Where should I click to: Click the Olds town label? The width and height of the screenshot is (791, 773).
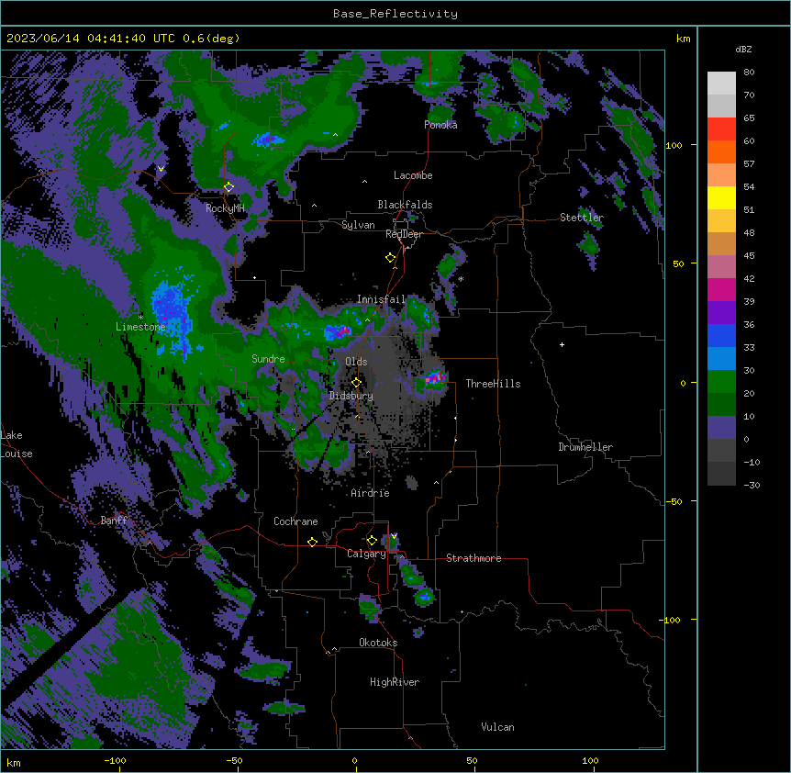[x=356, y=362]
